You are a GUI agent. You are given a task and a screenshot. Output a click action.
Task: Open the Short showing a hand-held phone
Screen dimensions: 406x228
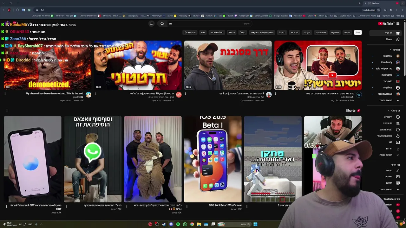(x=33, y=159)
